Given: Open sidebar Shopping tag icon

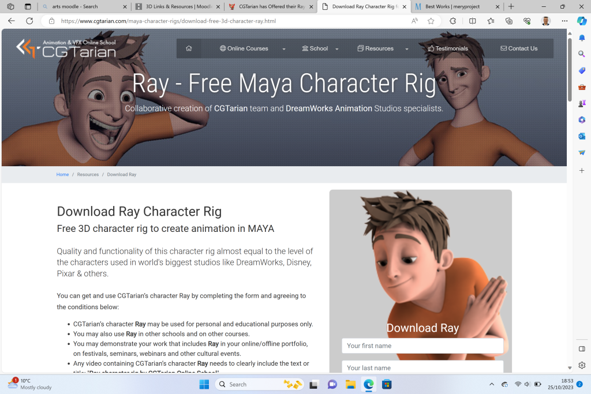Looking at the screenshot, I should 582,71.
